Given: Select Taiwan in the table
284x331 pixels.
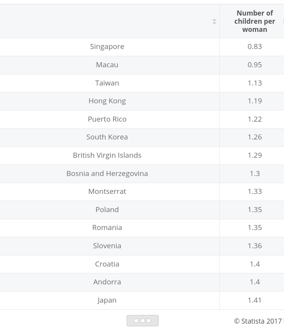Looking at the screenshot, I should [107, 83].
